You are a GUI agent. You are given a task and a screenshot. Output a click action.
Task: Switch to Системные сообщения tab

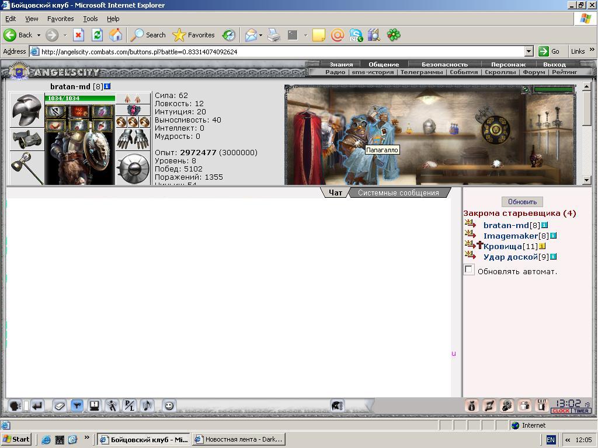[x=398, y=192]
